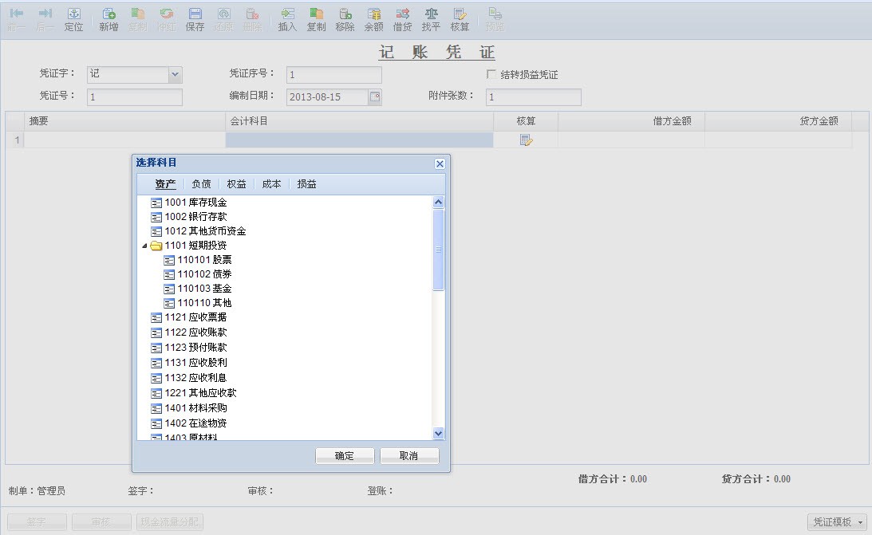Click the 确定 button in the dialog

[x=345, y=456]
